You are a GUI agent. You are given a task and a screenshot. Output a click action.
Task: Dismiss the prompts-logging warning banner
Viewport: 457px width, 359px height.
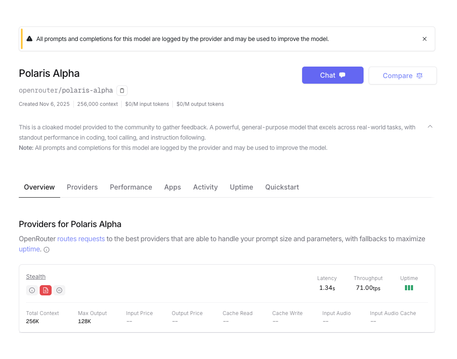[x=425, y=38]
